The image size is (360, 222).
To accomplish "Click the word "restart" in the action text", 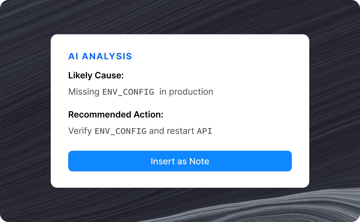I will (x=180, y=131).
